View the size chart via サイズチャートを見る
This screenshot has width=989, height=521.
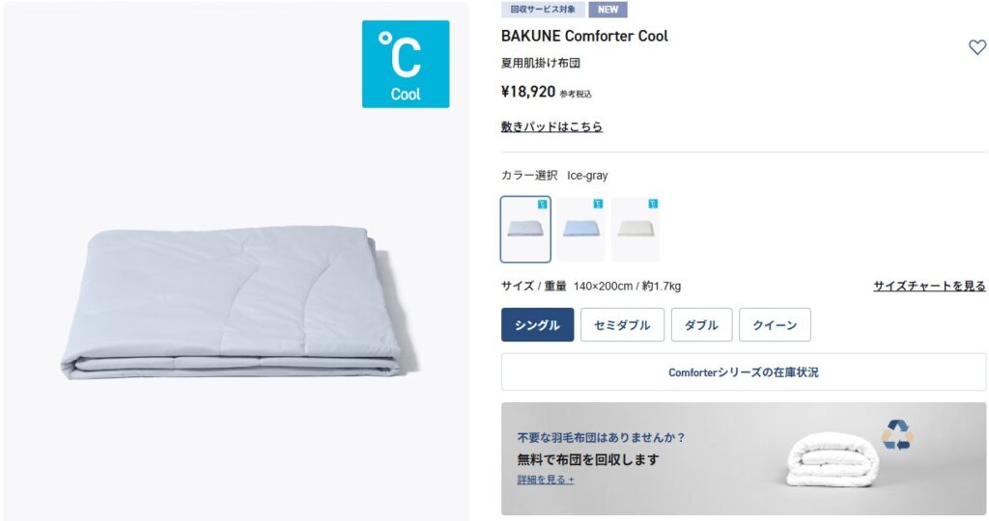930,286
